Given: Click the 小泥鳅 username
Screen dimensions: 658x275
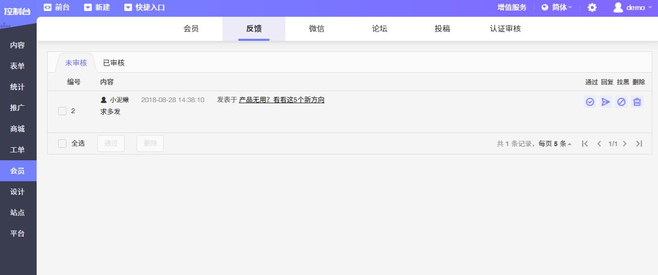Looking at the screenshot, I should [x=119, y=100].
